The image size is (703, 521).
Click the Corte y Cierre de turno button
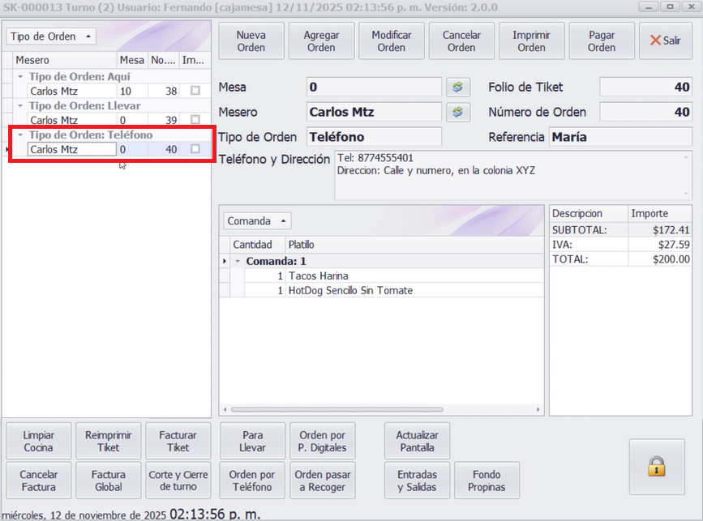pyautogui.click(x=178, y=480)
